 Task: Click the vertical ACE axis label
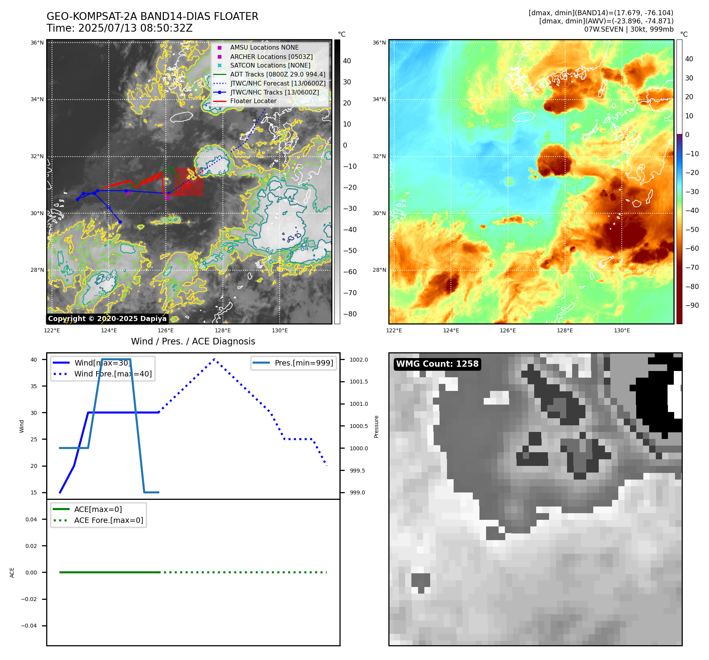tap(12, 573)
